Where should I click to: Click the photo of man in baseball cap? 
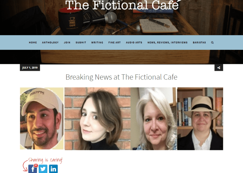(42, 118)
